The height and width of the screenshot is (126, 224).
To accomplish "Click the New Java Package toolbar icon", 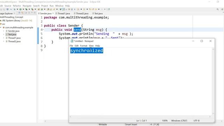I will pyautogui.click(x=39, y=9).
